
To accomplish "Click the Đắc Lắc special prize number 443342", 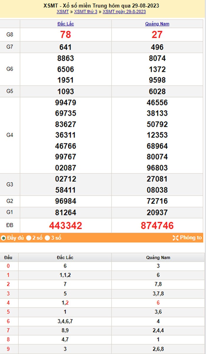I will (x=66, y=226).
